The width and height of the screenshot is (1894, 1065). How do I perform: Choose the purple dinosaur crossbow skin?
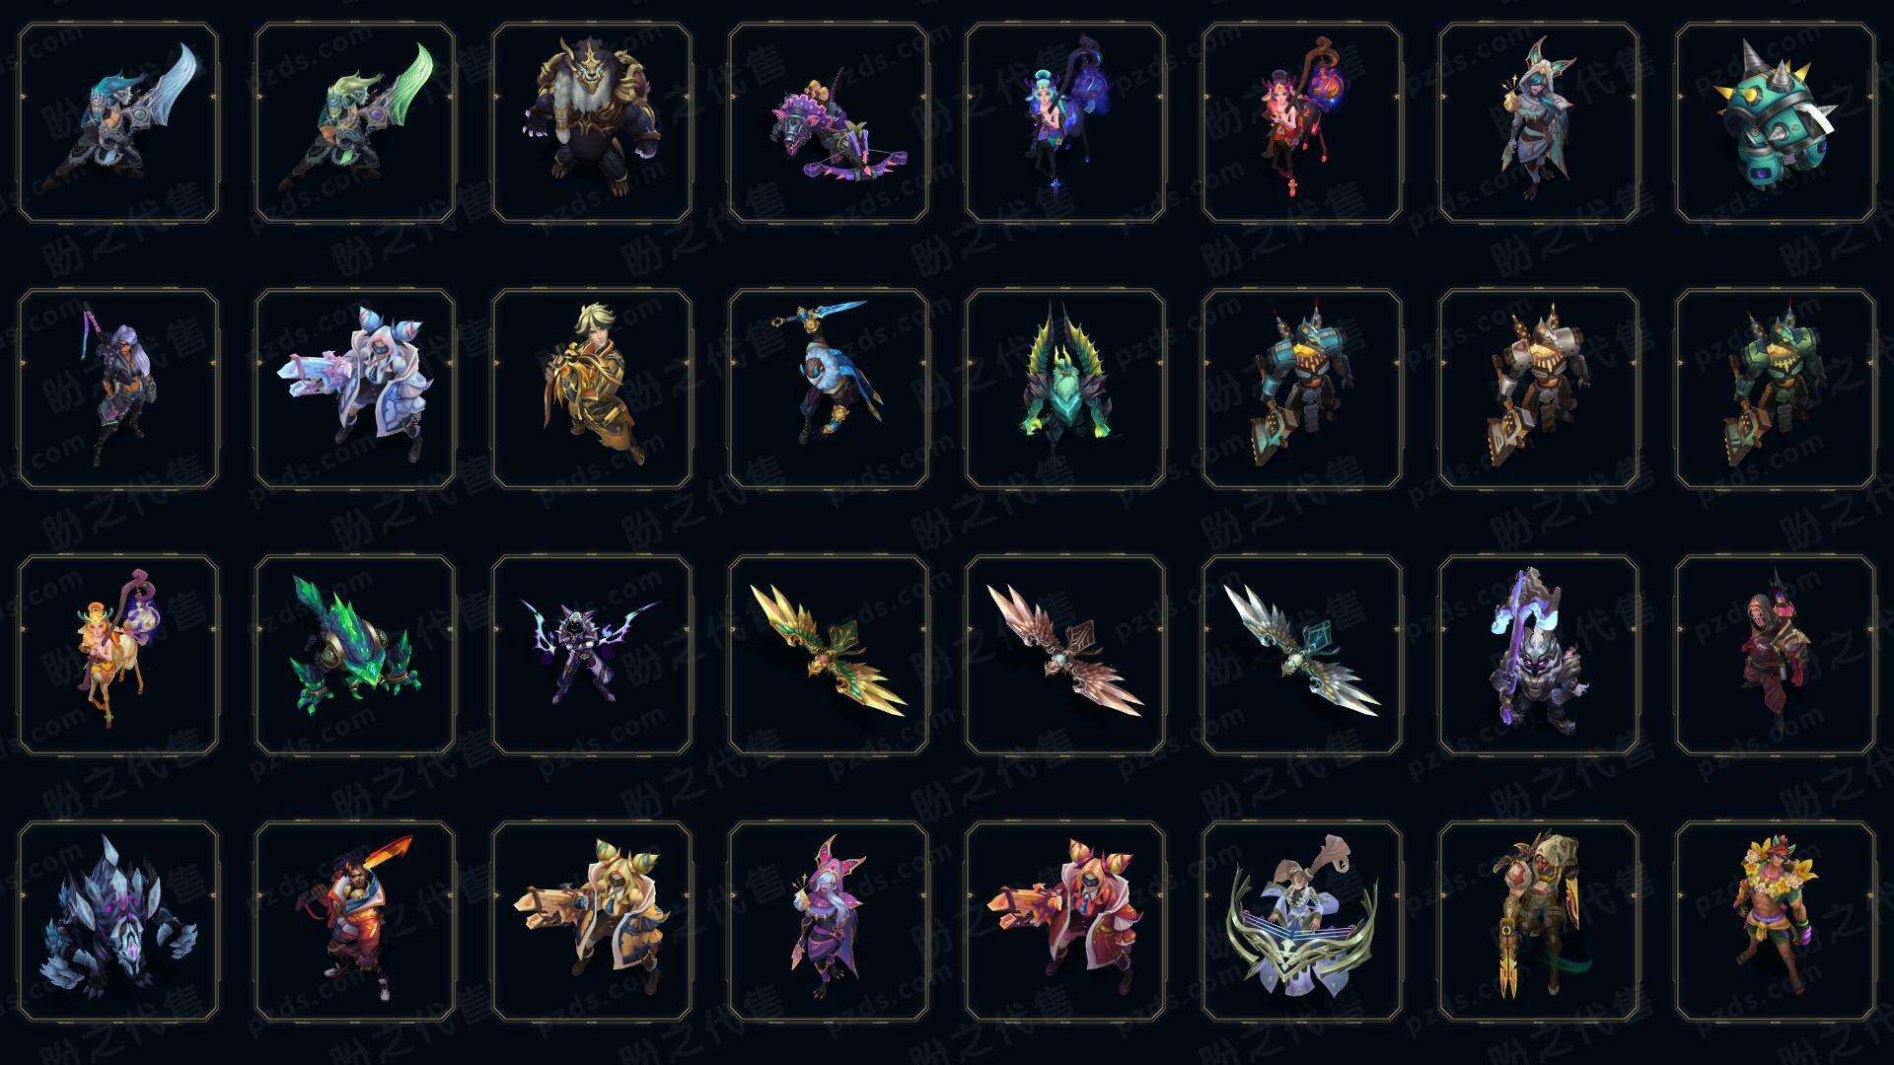[x=829, y=123]
